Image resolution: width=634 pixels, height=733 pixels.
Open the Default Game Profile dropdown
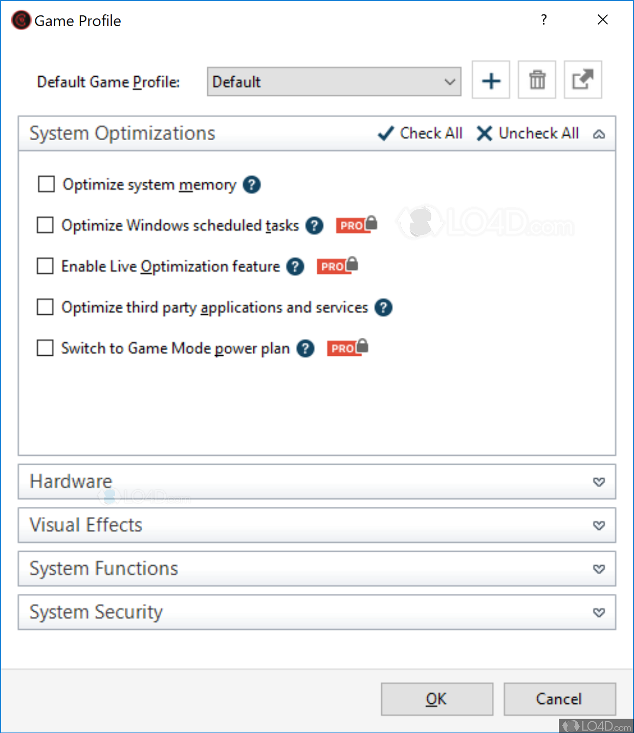[x=334, y=82]
